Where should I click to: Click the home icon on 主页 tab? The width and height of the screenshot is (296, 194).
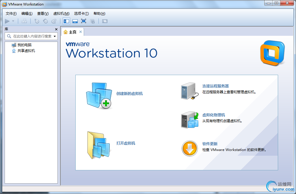66,32
